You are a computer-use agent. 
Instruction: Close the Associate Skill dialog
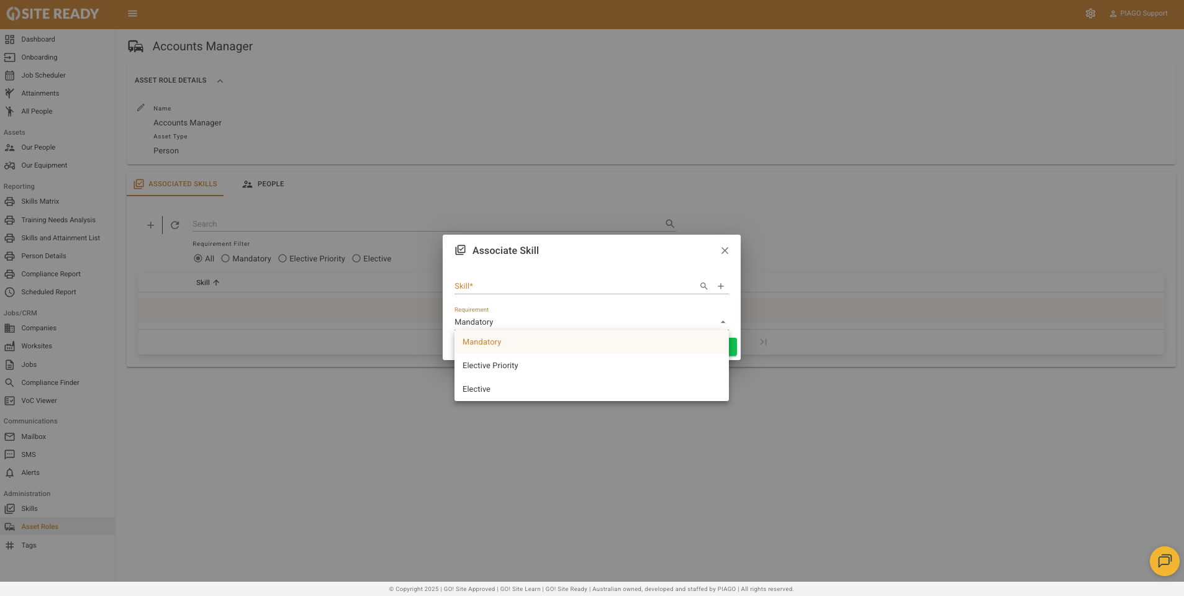point(725,251)
